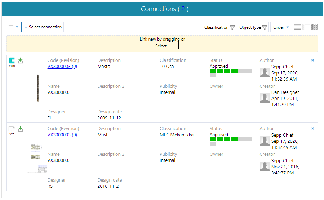Open the Mast drawing thumbnail preview
The width and height of the screenshot is (324, 200).
click(x=37, y=156)
